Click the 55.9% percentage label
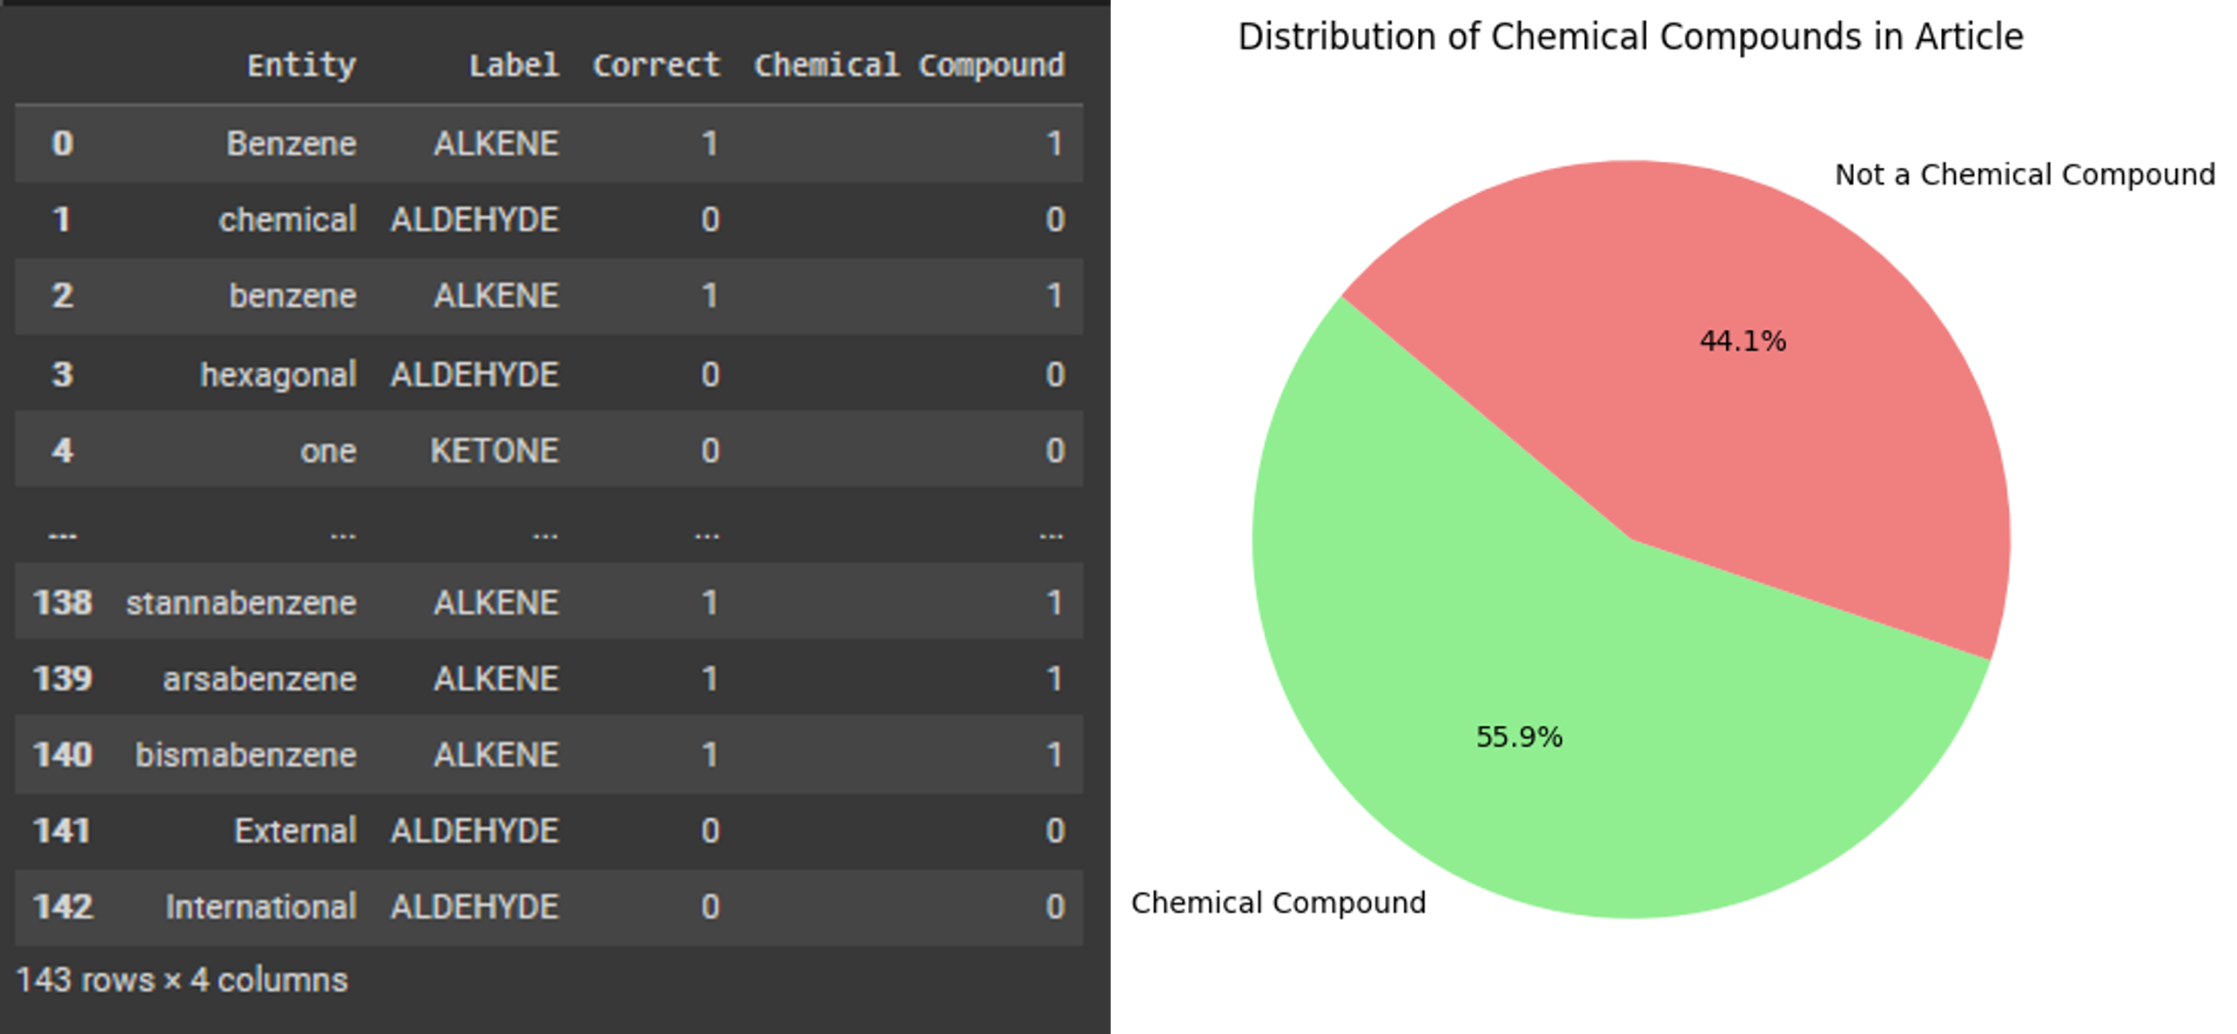 click(1519, 737)
